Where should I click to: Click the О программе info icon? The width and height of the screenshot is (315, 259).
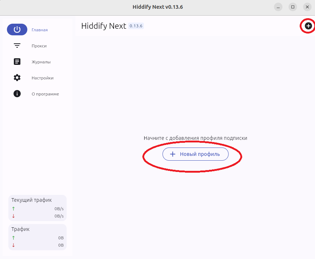click(17, 94)
